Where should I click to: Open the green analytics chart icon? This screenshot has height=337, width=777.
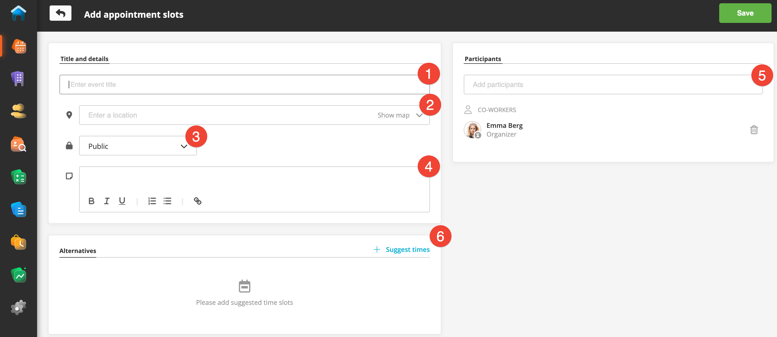(x=18, y=275)
